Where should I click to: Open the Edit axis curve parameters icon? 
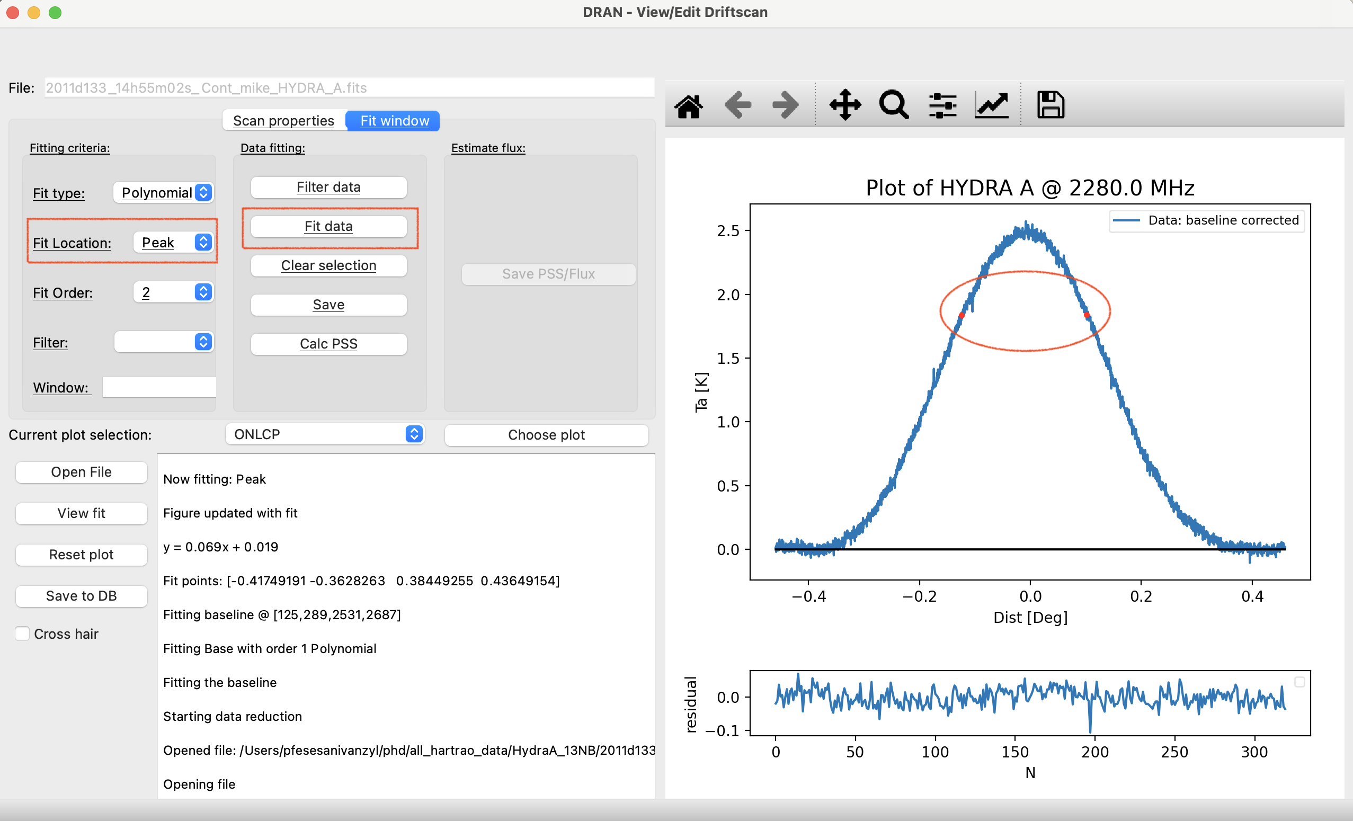pyautogui.click(x=992, y=105)
